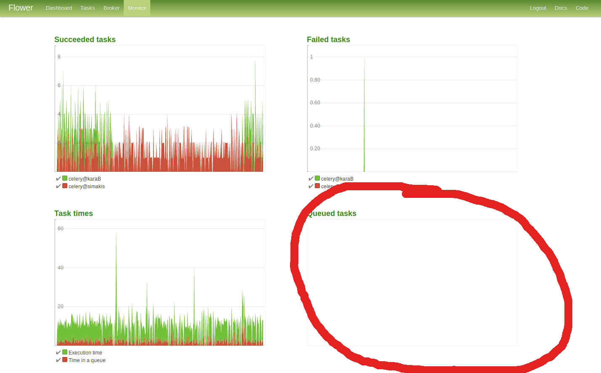The image size is (601, 373).
Task: Click the Failed tasks chart spike
Action: click(x=364, y=115)
